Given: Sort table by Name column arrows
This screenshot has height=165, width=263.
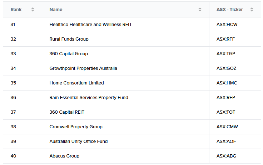Looking at the screenshot, I should click(x=200, y=10).
